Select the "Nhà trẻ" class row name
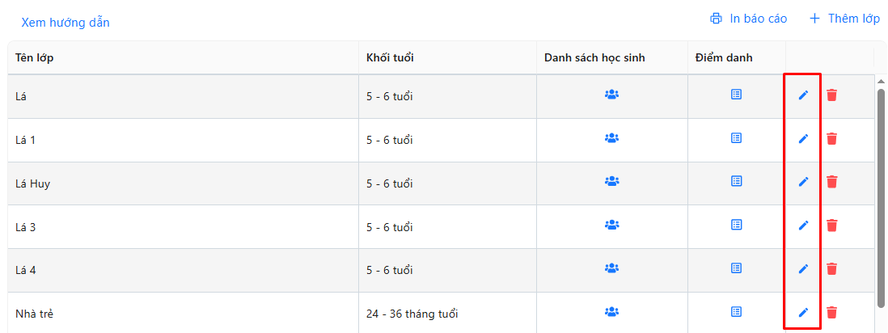This screenshot has height=333, width=888. (x=35, y=314)
